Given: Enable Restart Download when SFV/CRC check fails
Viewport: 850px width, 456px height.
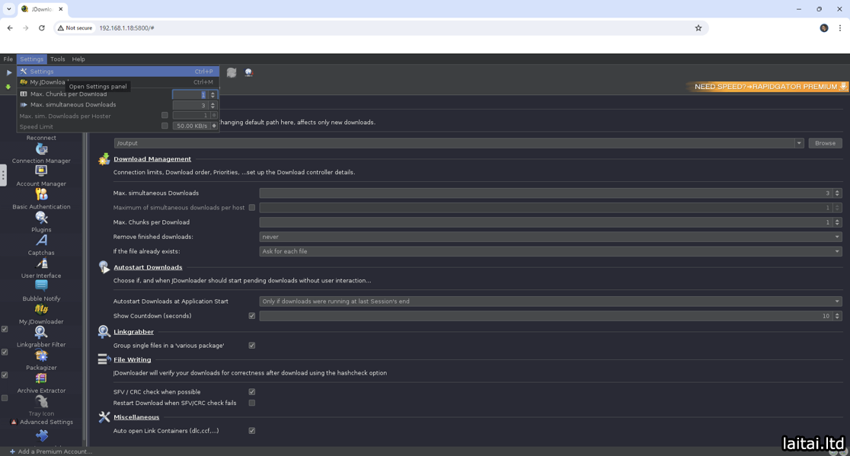Looking at the screenshot, I should (x=252, y=403).
